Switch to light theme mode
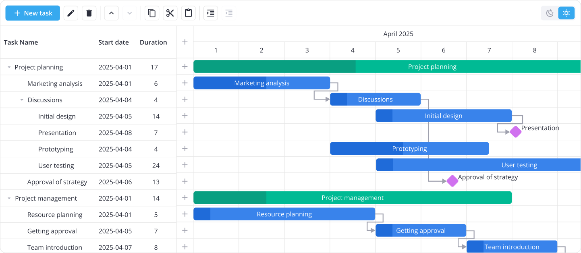581x253 pixels. (x=566, y=13)
